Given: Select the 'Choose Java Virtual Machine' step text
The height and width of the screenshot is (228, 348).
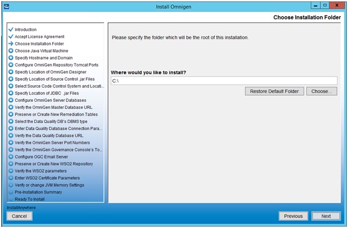Looking at the screenshot, I should pyautogui.click(x=41, y=51).
